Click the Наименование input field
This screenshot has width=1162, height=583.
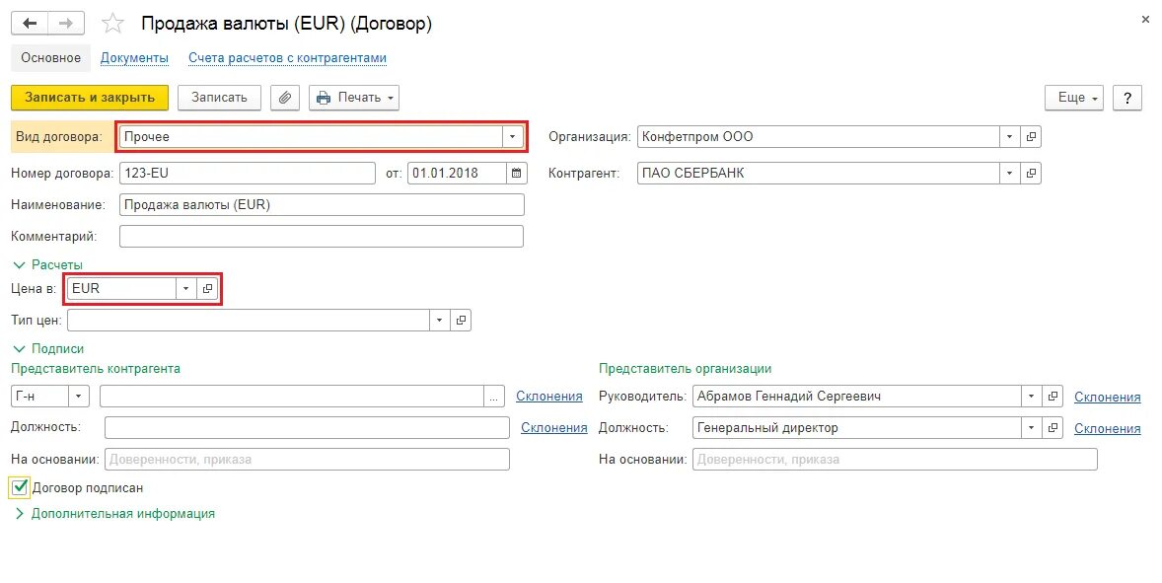click(x=322, y=204)
